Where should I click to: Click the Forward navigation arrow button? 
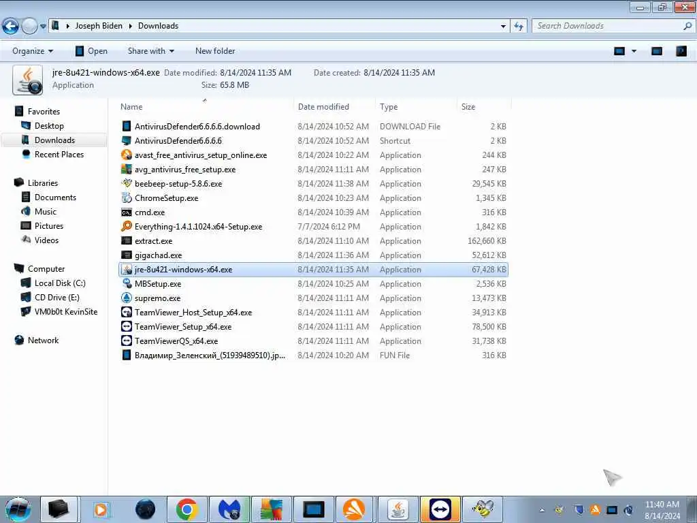pos(29,27)
